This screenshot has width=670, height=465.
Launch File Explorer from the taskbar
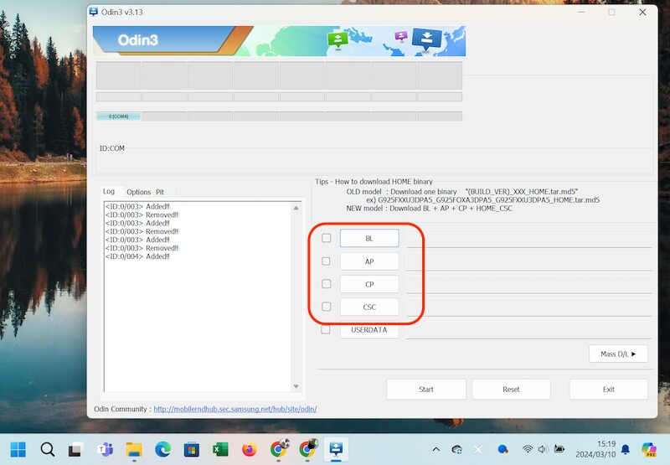pos(134,449)
